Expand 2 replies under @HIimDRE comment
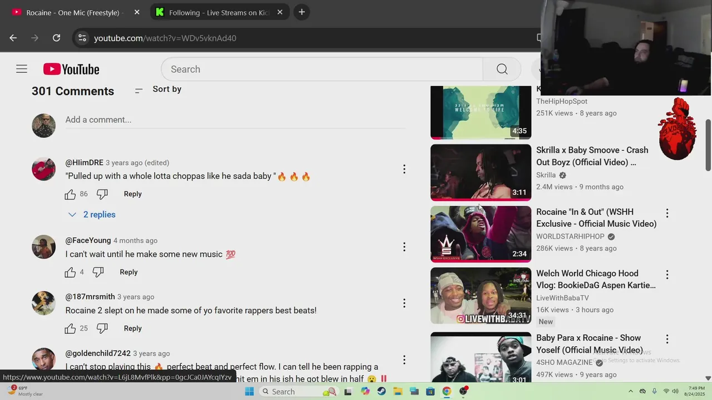Viewport: 712px width, 400px height. tap(91, 214)
